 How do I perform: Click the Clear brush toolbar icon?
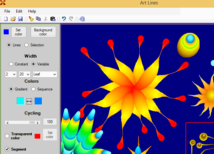[31, 19]
